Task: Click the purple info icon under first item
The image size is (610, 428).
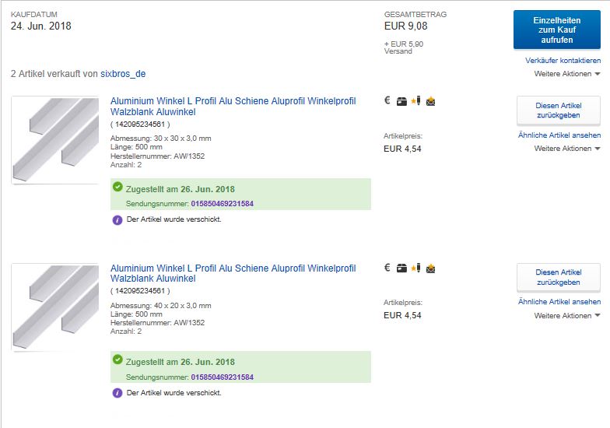Action: 117,219
